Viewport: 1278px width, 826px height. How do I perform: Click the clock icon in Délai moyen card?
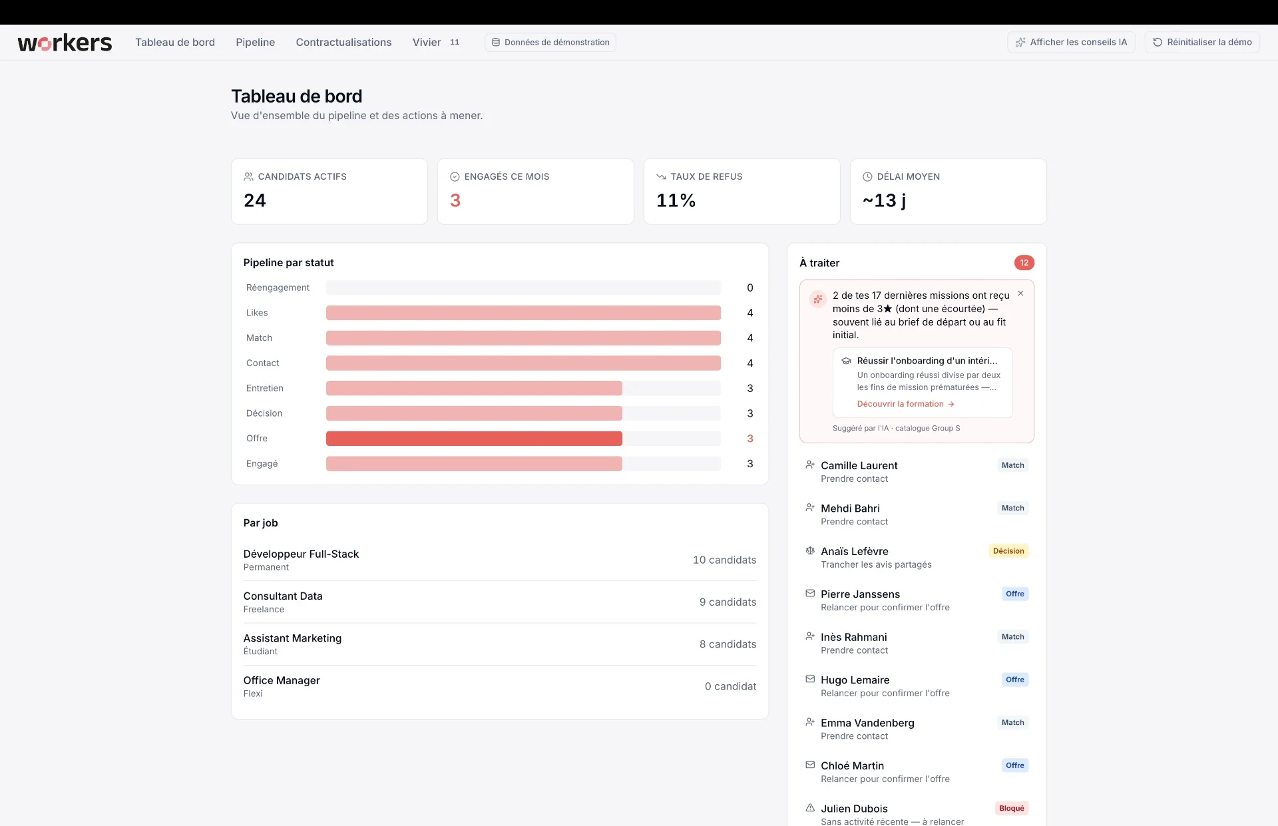(867, 176)
